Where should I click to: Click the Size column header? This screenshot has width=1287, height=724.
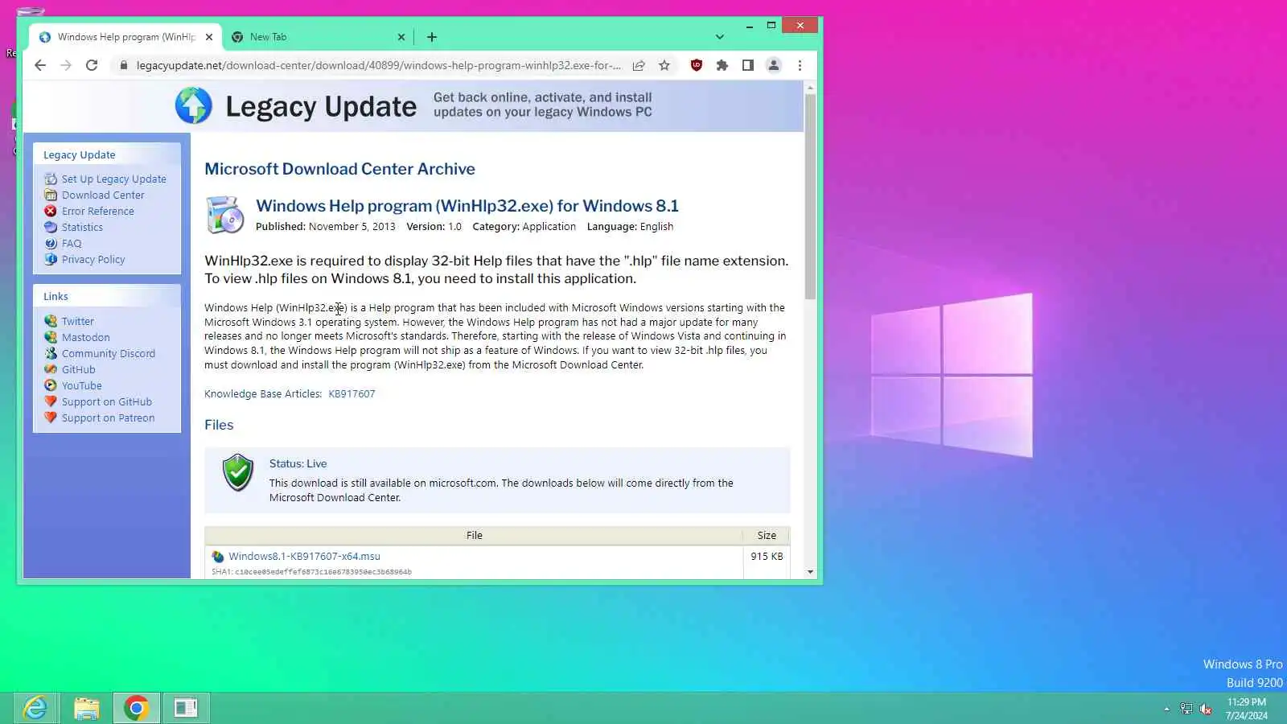pos(767,535)
